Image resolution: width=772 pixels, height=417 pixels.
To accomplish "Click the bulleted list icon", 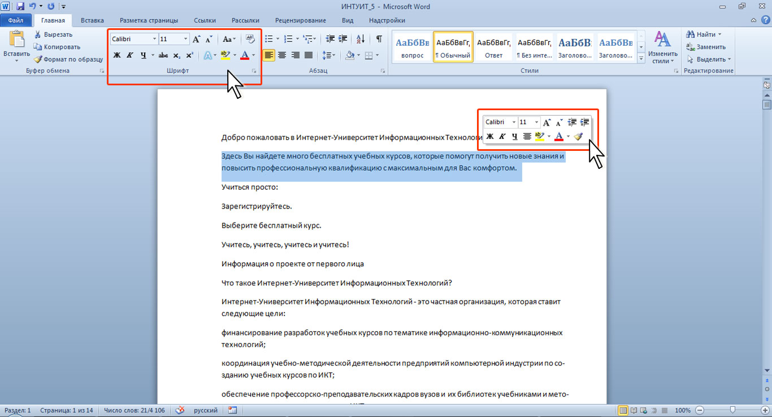I will pos(268,39).
